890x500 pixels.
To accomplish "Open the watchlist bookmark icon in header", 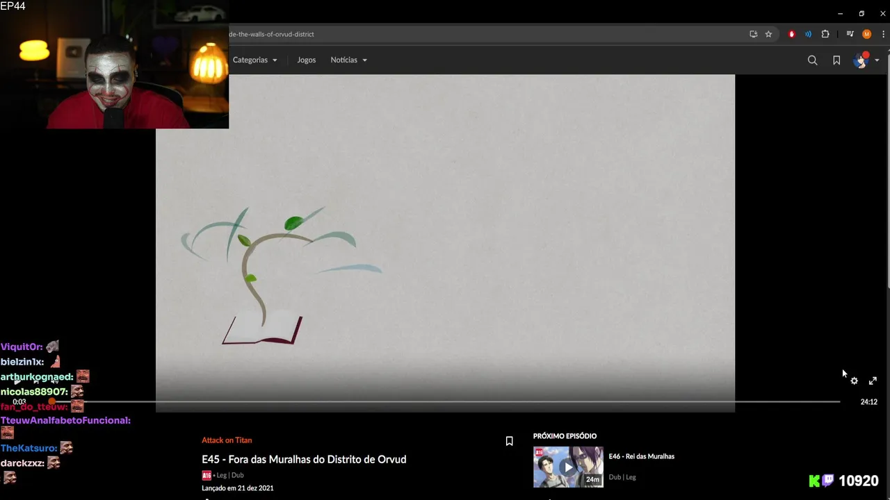I will tap(836, 60).
